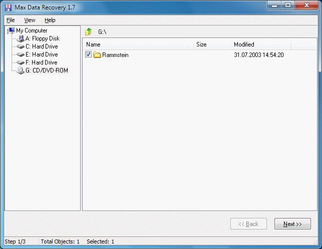322x249 pixels.
Task: Click the G:\ path text
Action: point(102,32)
